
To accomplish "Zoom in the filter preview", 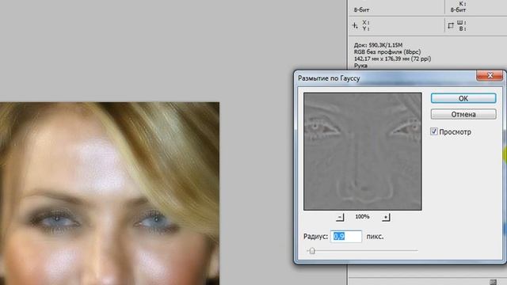I will [x=386, y=217].
